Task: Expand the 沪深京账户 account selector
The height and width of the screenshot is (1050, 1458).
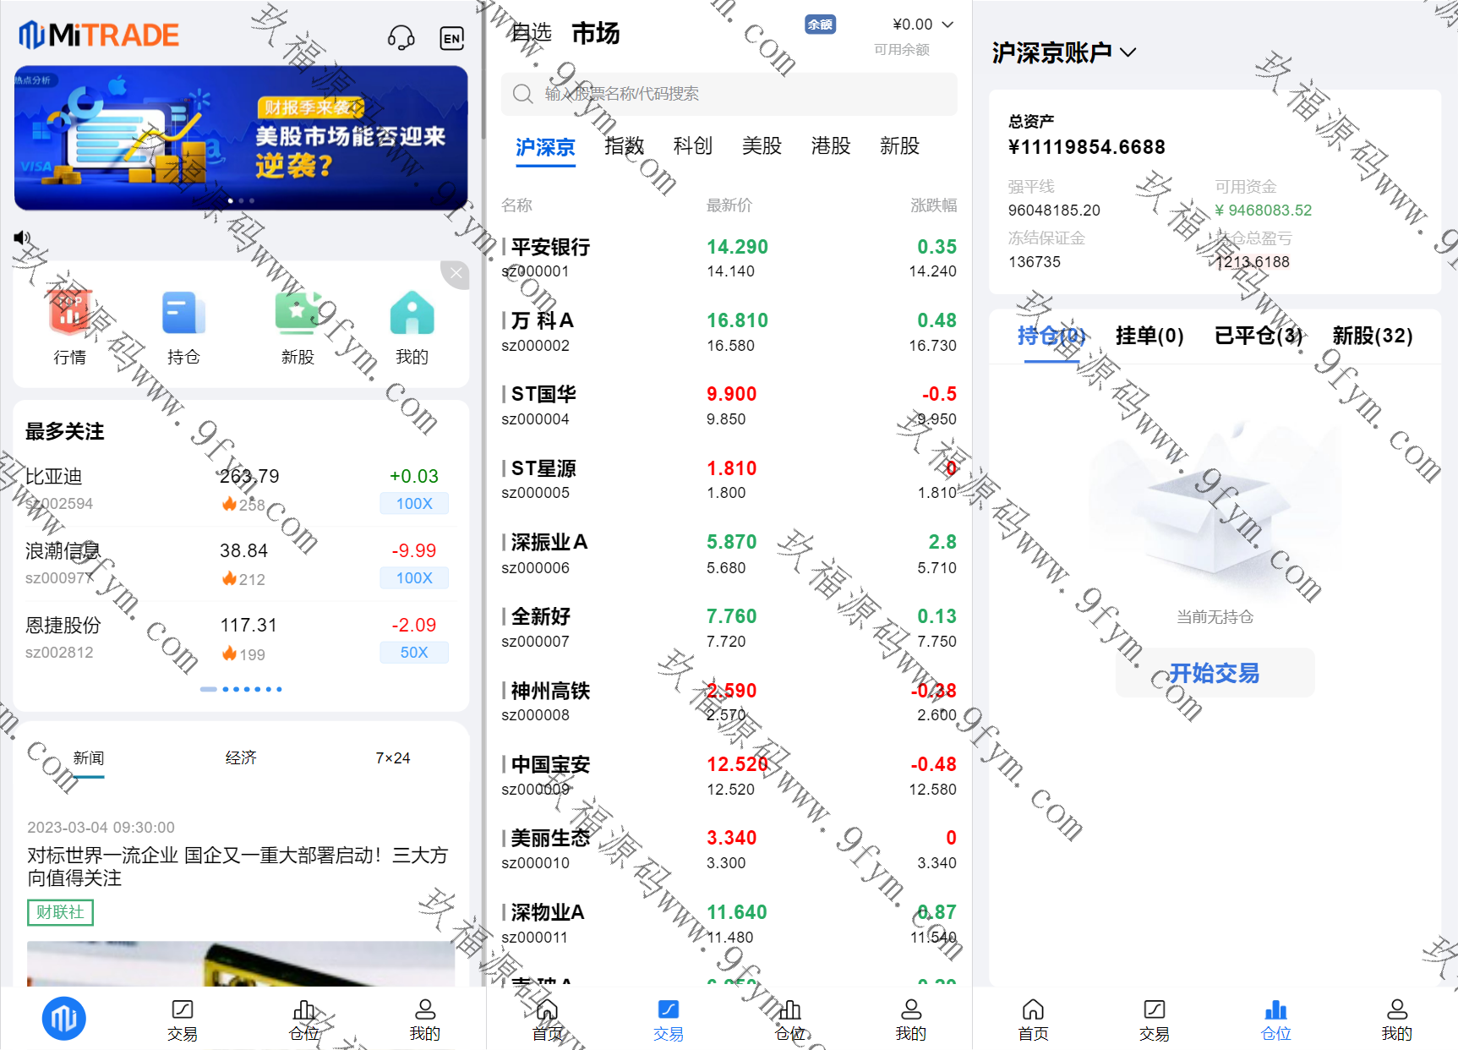Action: [x=1063, y=52]
